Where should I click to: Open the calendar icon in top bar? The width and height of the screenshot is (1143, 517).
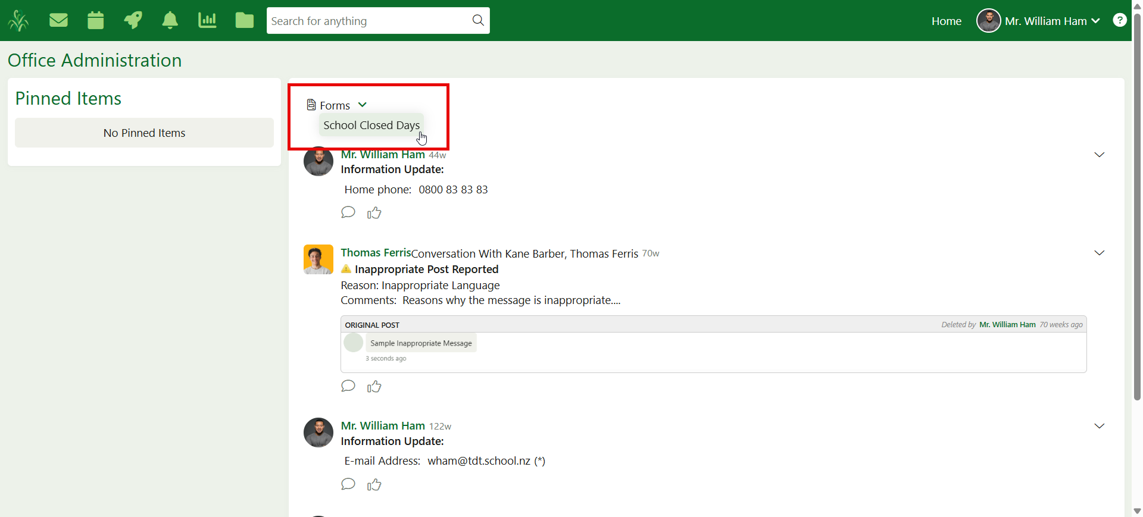(x=95, y=21)
